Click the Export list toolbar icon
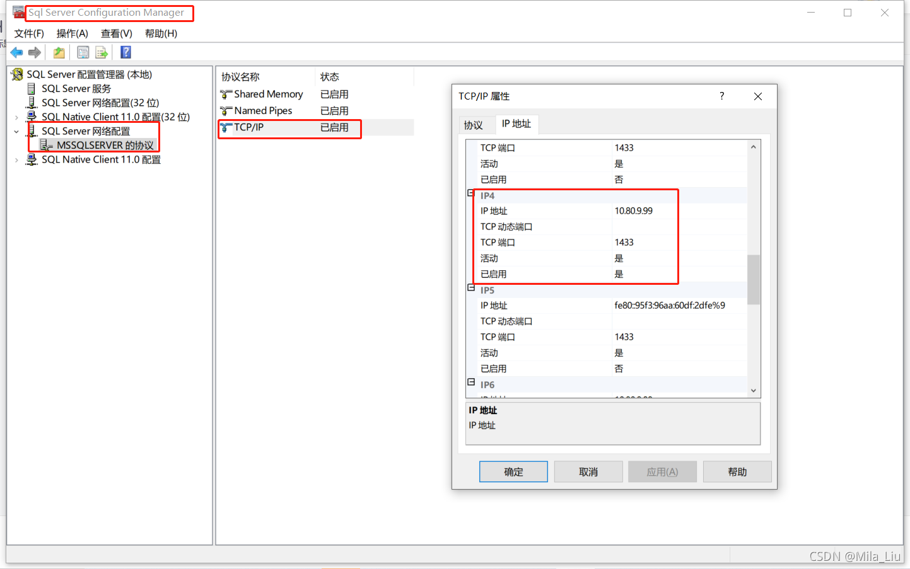Viewport: 910px width, 569px height. point(102,52)
